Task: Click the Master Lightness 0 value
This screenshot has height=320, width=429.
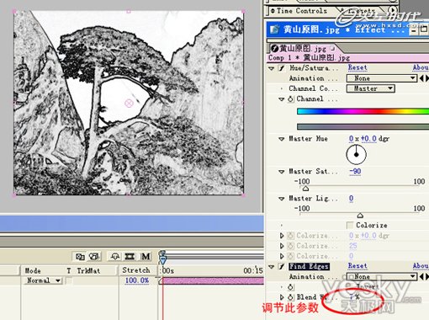Action: click(x=351, y=199)
